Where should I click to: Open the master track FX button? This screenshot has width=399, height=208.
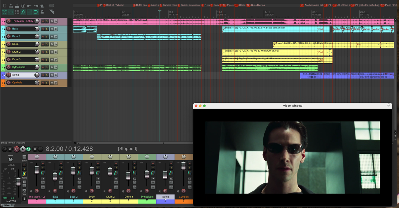pos(24,182)
